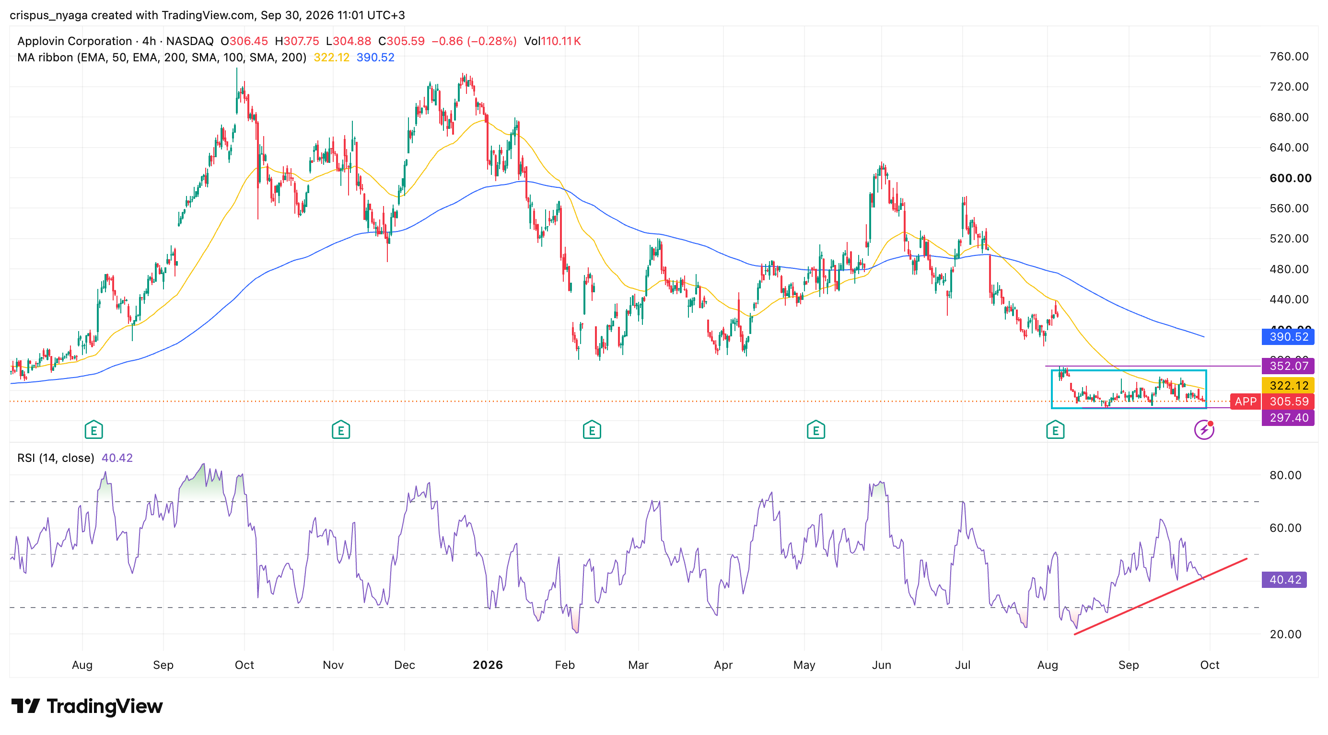This screenshot has height=735, width=1328.
Task: Click the purple 40.42 RSI axis label
Action: [1285, 580]
